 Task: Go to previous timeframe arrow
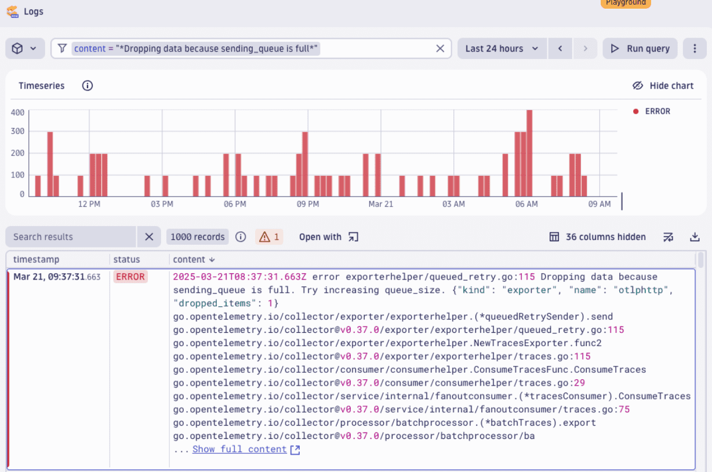click(560, 49)
